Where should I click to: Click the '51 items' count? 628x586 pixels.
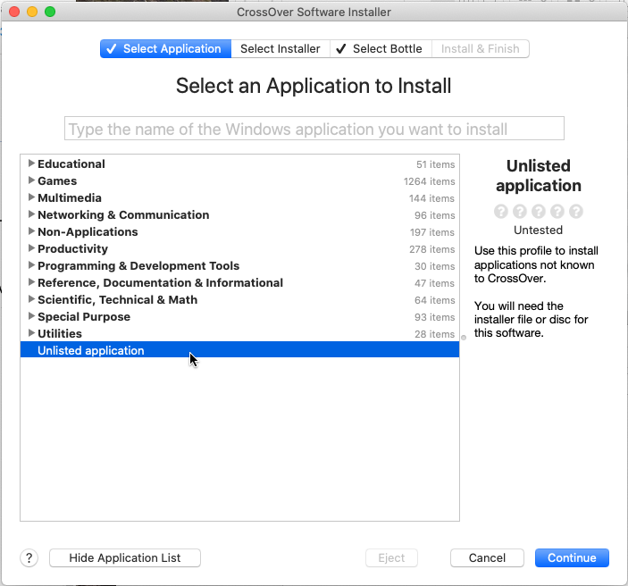tap(435, 164)
